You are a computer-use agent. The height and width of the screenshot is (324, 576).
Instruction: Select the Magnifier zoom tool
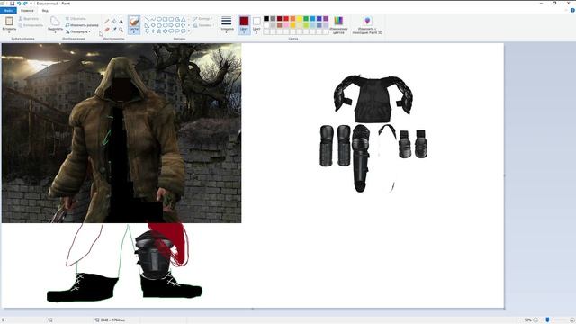121,30
